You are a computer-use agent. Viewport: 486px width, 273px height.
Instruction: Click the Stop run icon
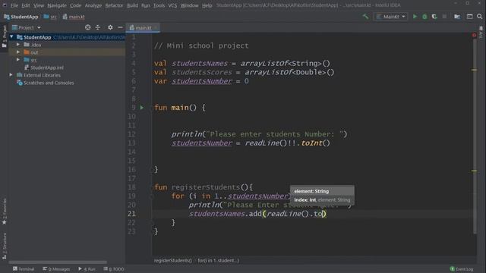[x=444, y=17]
